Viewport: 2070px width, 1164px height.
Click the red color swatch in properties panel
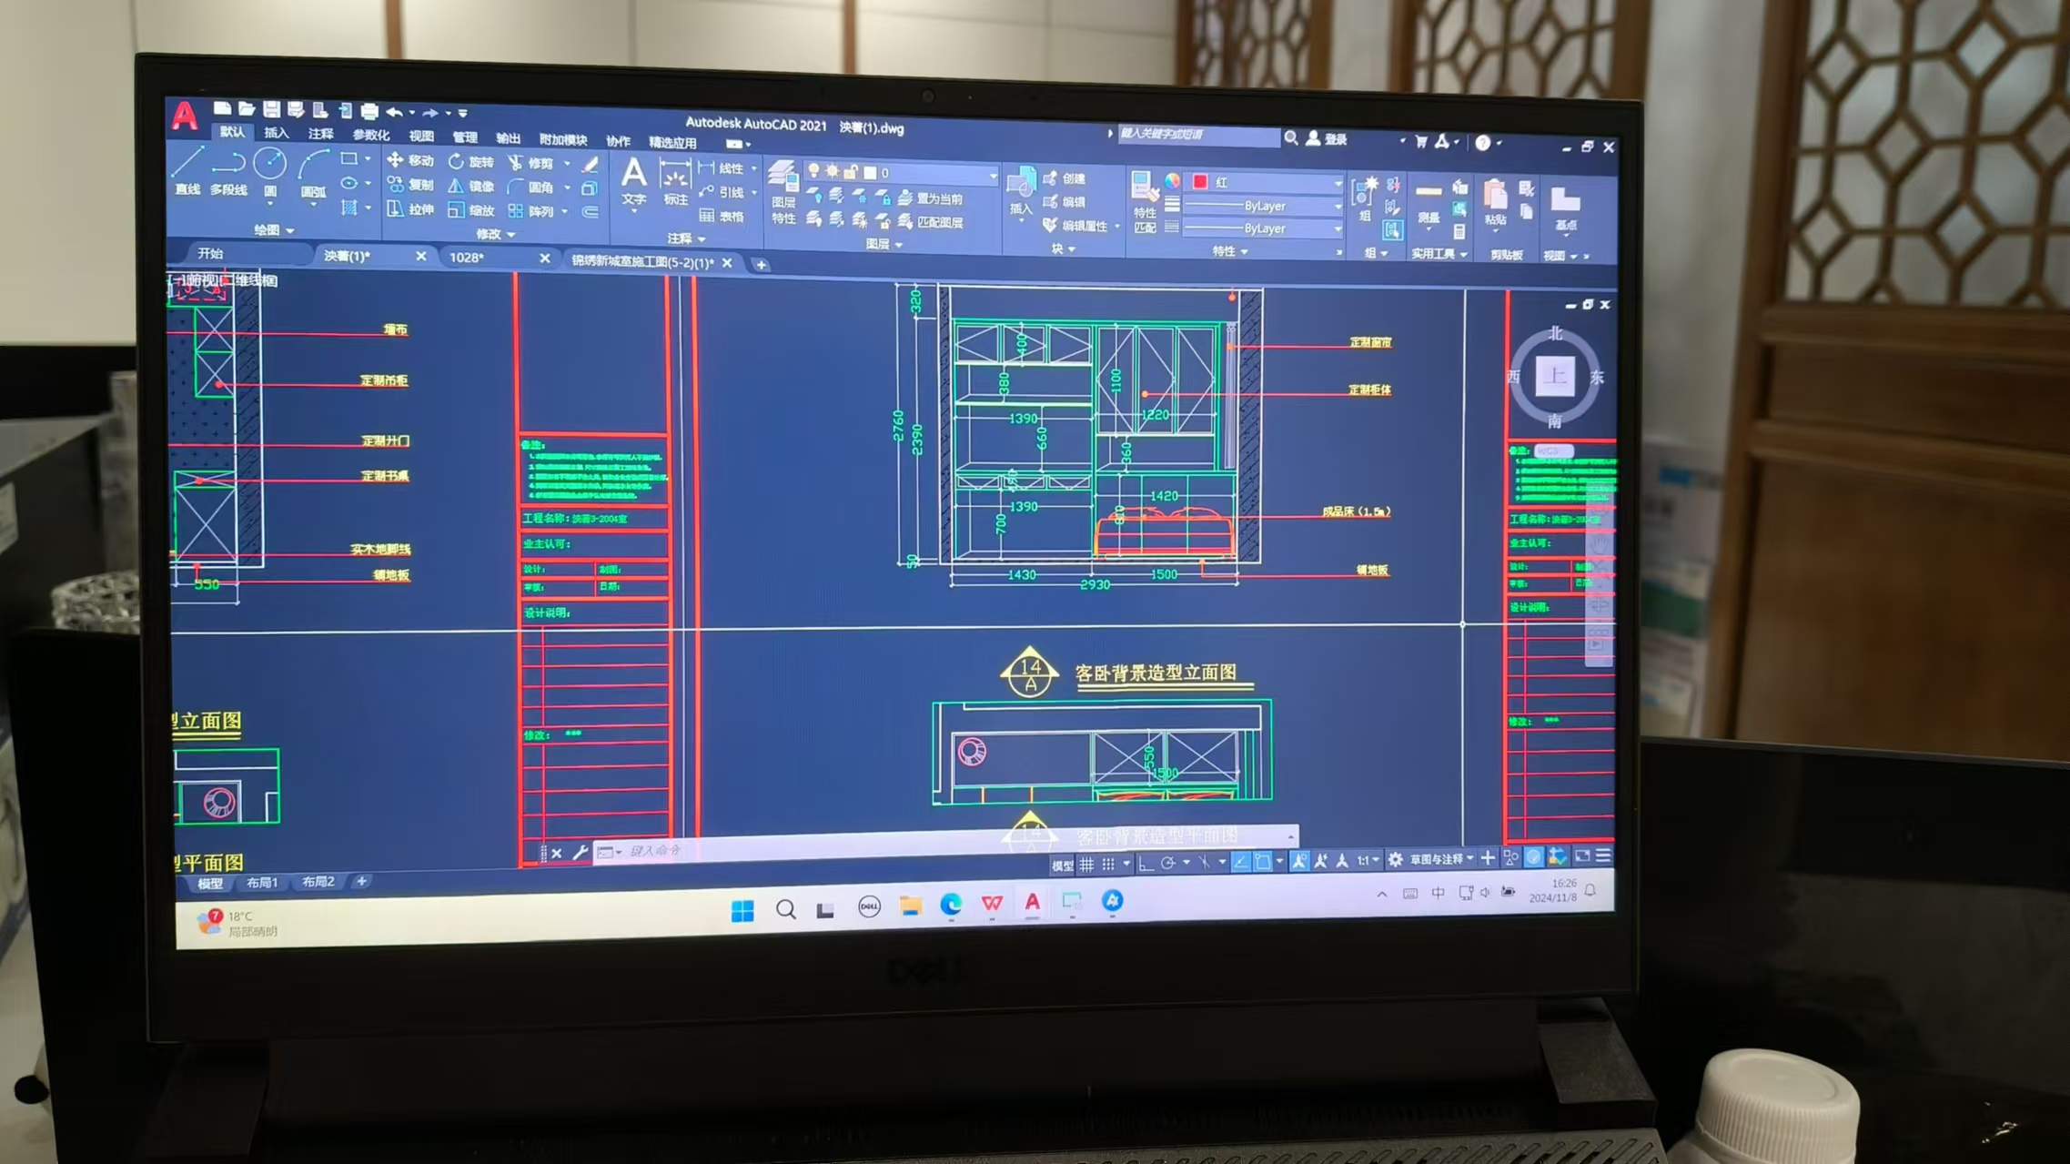pos(1200,182)
